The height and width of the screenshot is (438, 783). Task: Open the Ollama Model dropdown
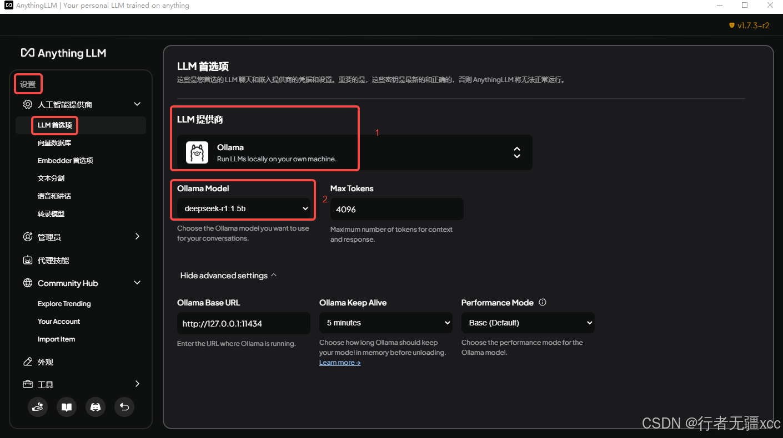point(243,208)
